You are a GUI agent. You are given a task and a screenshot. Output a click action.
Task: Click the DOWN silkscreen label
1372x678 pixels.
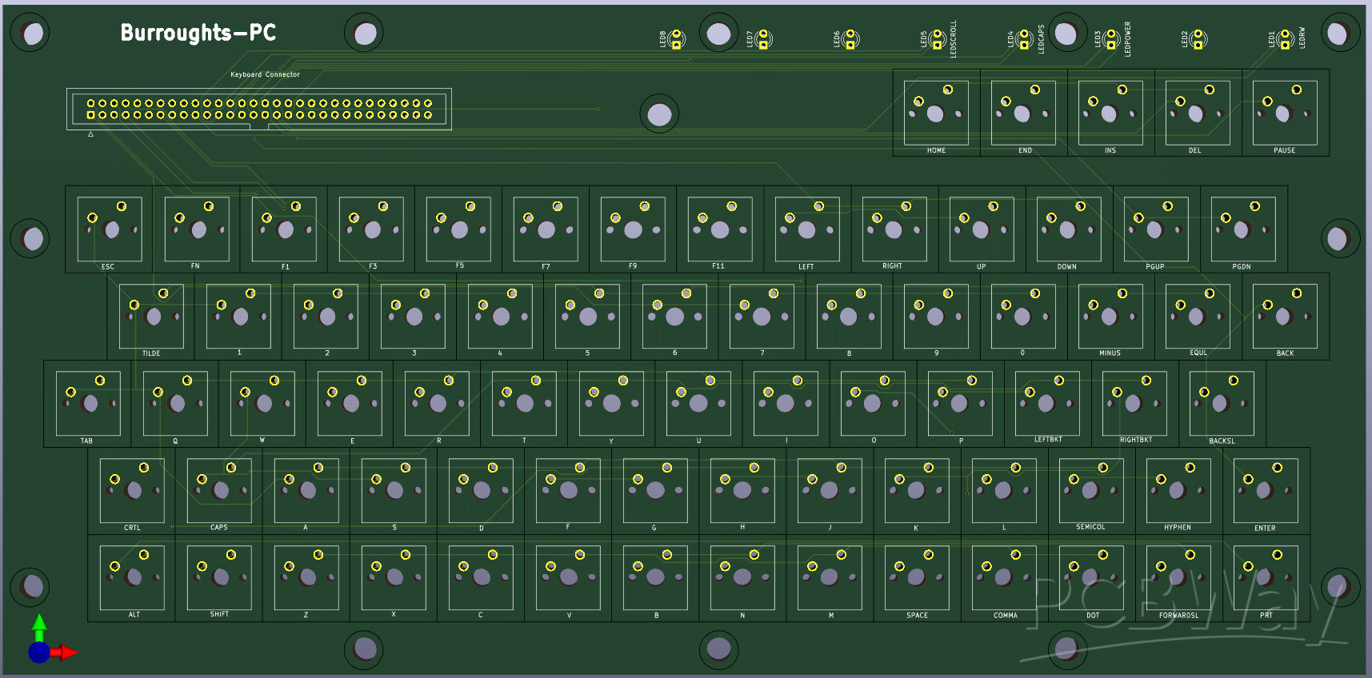[1067, 266]
